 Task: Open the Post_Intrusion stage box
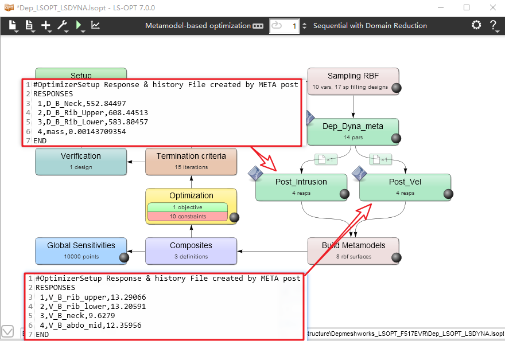click(x=301, y=187)
